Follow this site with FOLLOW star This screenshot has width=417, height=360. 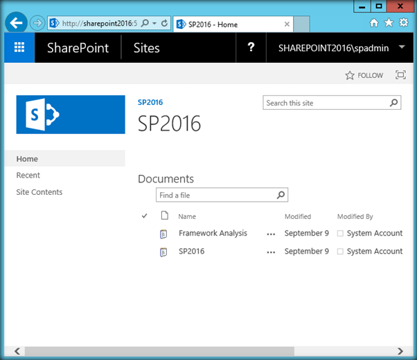[364, 75]
